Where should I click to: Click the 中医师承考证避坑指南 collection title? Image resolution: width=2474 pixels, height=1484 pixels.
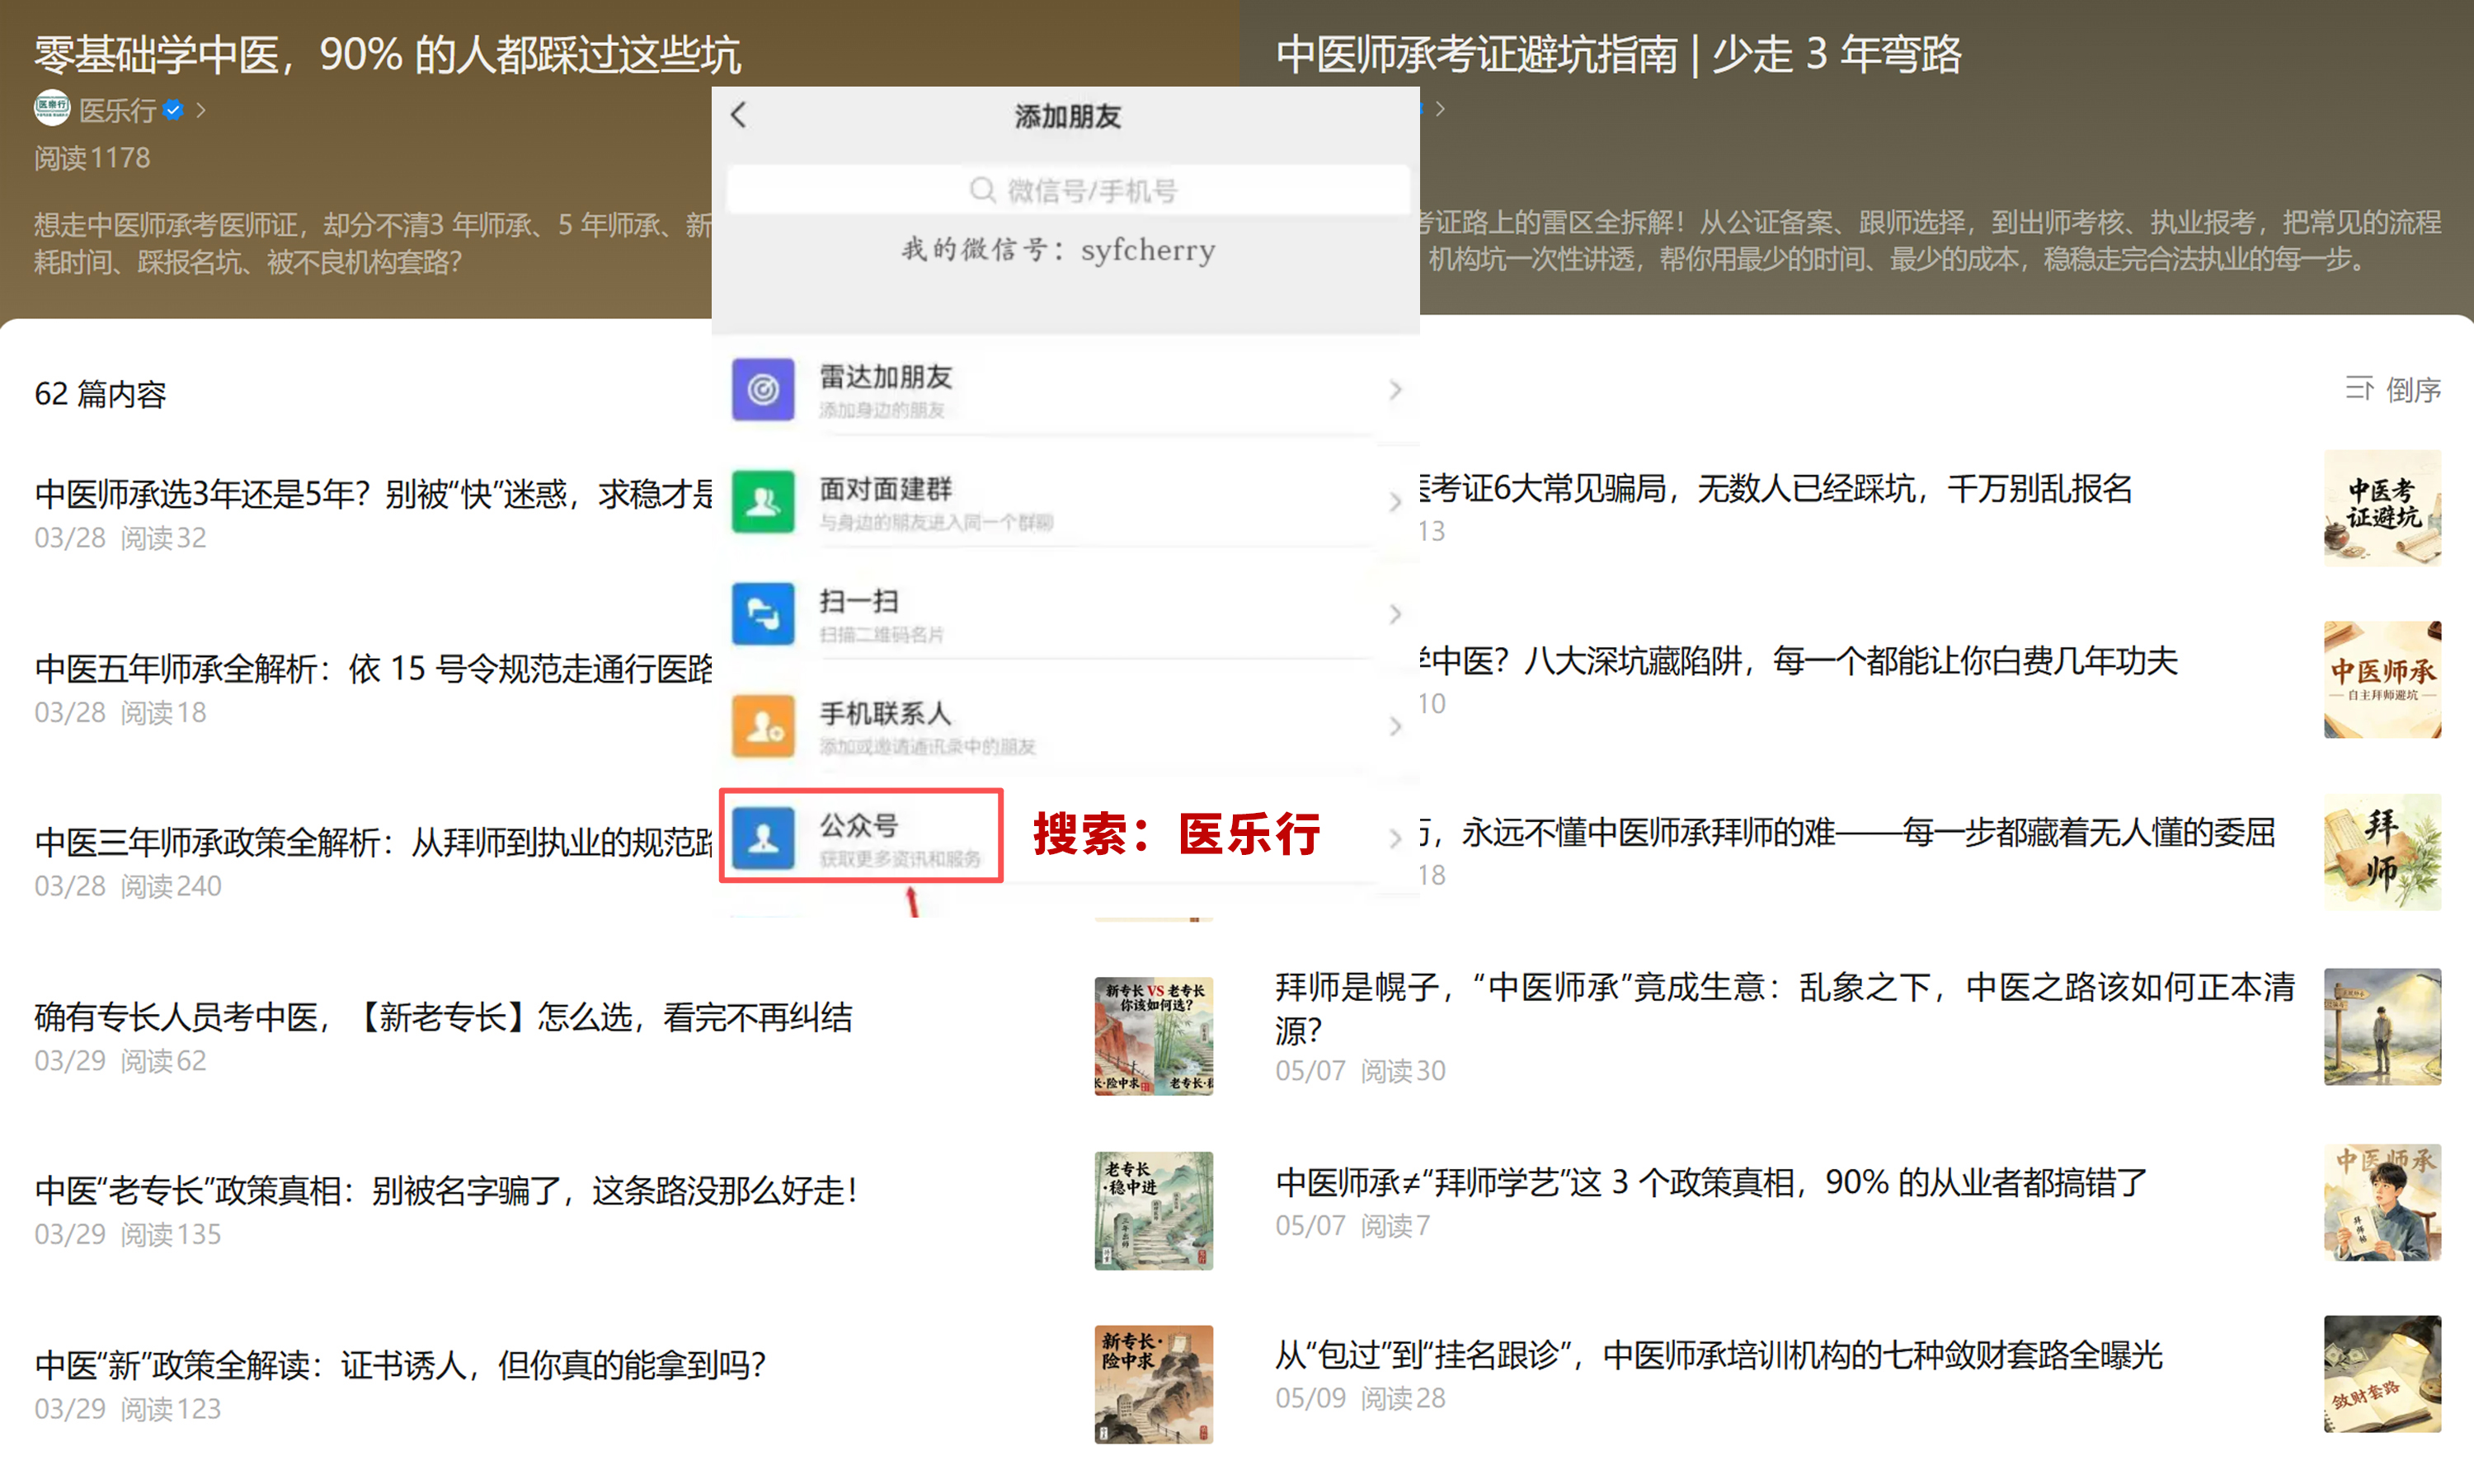pos(1618,54)
